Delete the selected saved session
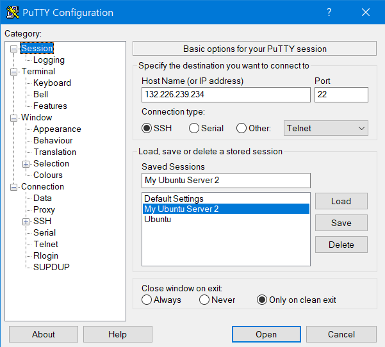The height and width of the screenshot is (347, 385). click(341, 245)
